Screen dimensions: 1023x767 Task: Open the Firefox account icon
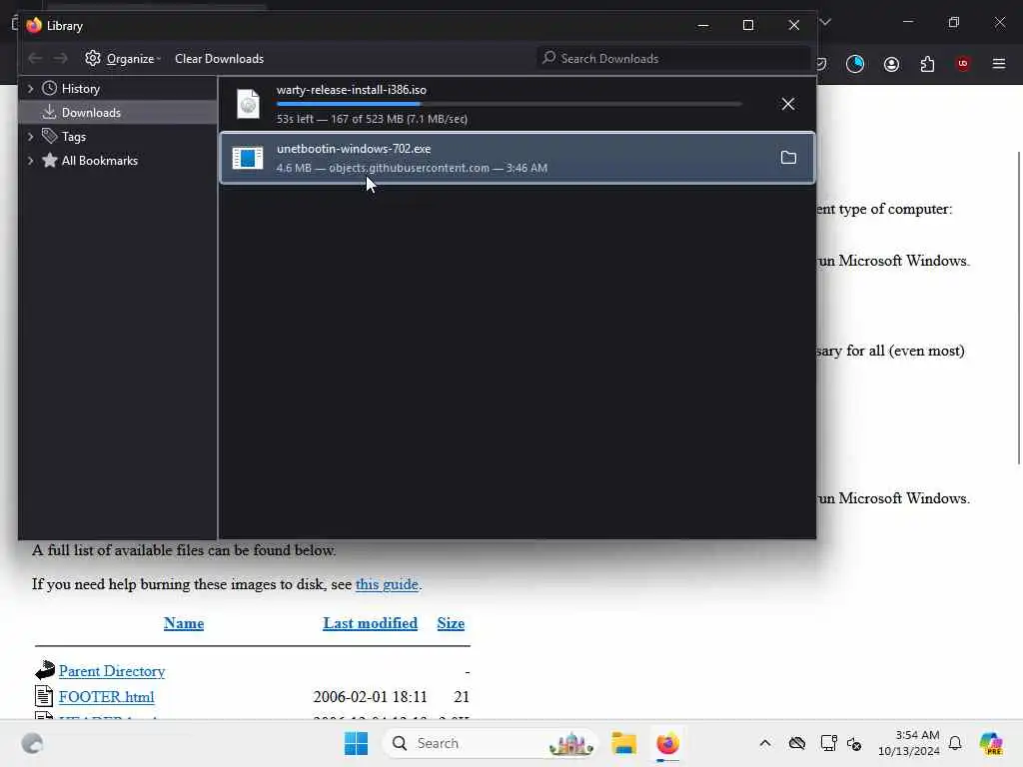pyautogui.click(x=891, y=64)
